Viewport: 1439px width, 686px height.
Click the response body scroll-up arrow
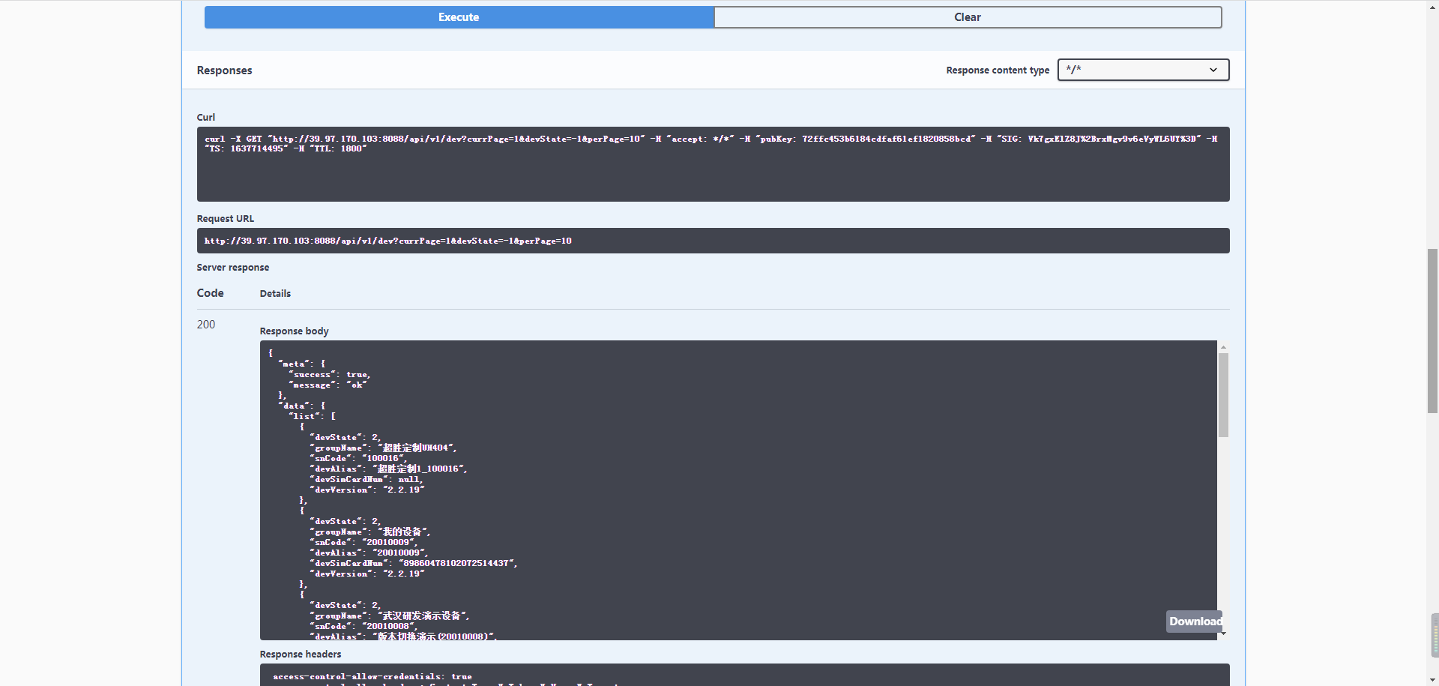[x=1223, y=347]
